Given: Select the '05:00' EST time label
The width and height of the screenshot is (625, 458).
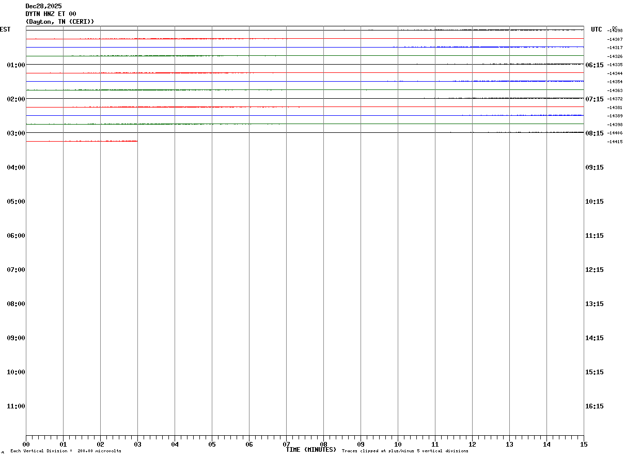Looking at the screenshot, I should pos(16,201).
